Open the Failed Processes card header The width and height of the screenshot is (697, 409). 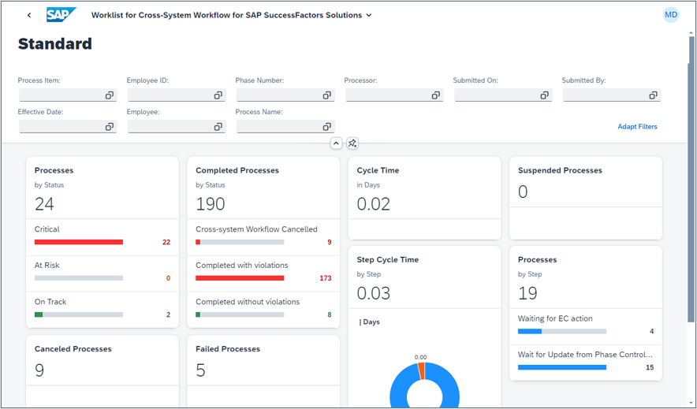(263, 360)
